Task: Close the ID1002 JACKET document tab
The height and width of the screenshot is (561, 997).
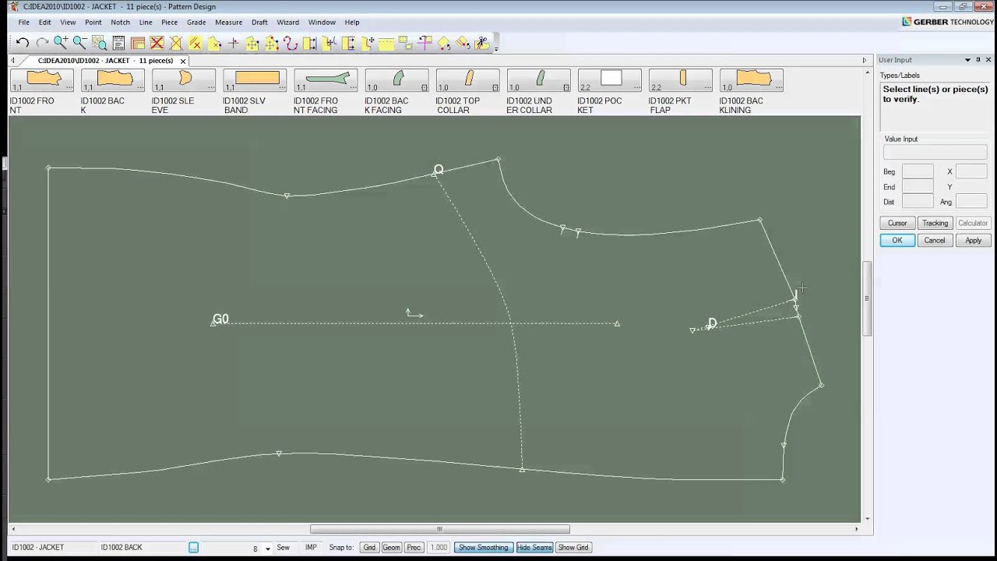Action: tap(183, 61)
